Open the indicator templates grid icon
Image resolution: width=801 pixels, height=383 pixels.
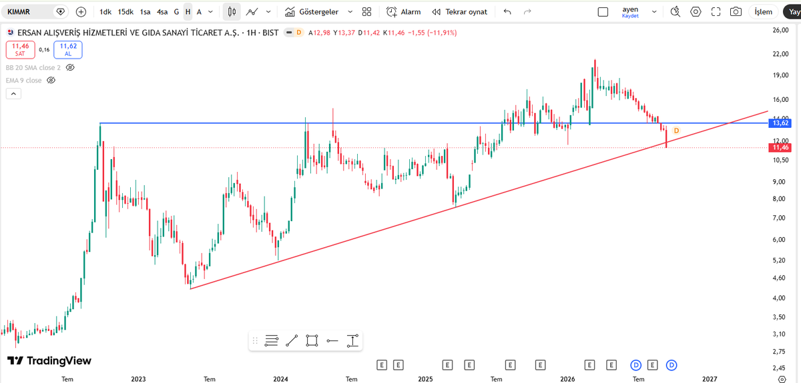[x=366, y=11]
